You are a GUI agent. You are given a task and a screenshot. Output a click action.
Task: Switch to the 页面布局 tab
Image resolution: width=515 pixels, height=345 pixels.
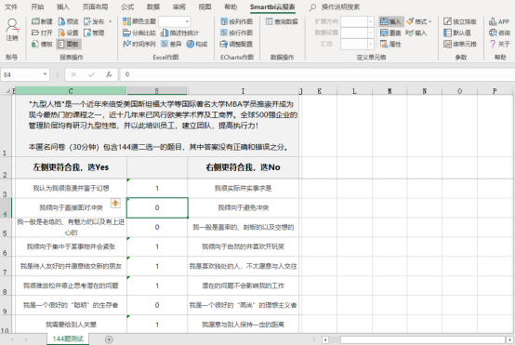(95, 7)
